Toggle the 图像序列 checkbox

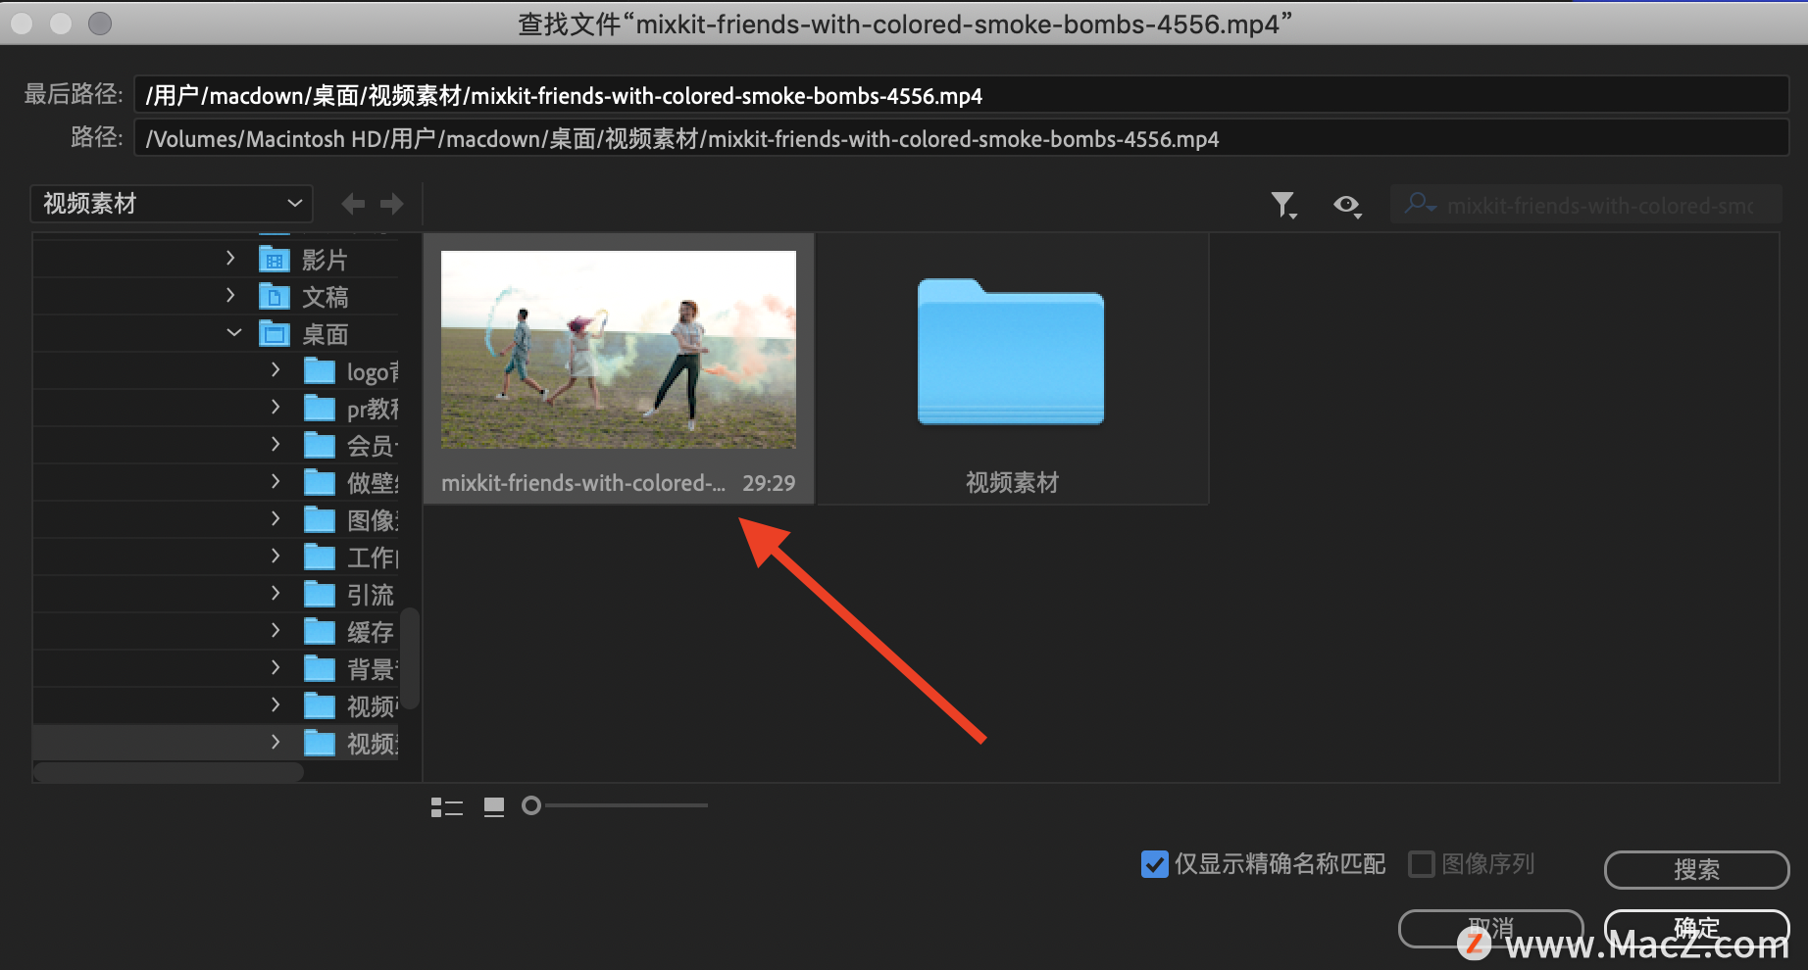coord(1421,864)
